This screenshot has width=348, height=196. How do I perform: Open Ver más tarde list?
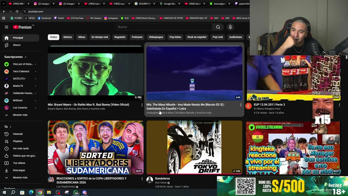(x=21, y=148)
